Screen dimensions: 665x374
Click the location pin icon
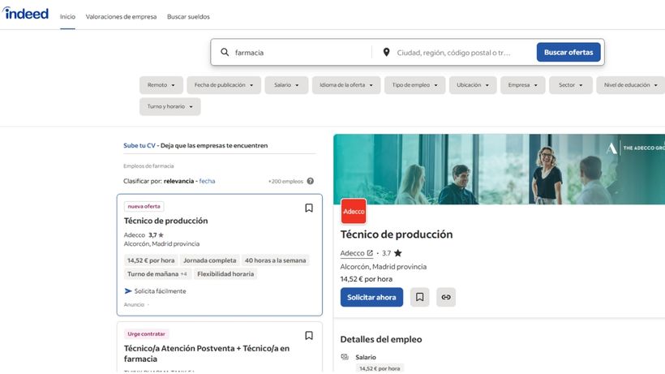[x=386, y=52]
